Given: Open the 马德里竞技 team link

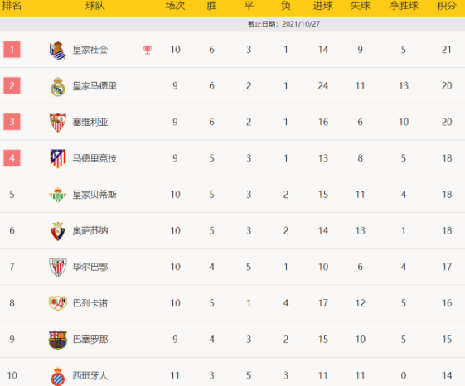Looking at the screenshot, I should tap(94, 158).
